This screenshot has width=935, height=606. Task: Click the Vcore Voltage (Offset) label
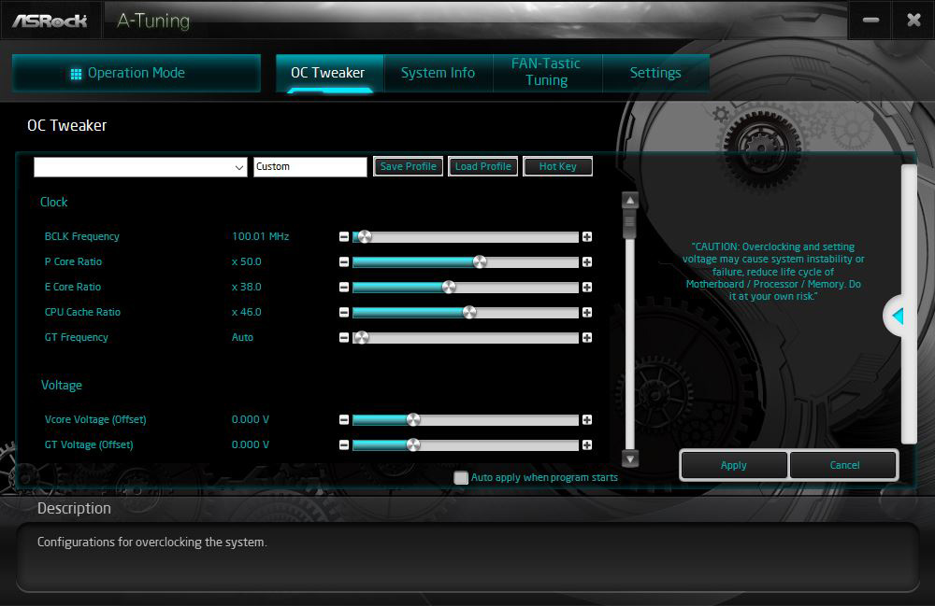tap(95, 419)
